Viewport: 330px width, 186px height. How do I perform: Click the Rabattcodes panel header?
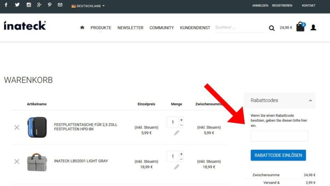[x=279, y=100]
